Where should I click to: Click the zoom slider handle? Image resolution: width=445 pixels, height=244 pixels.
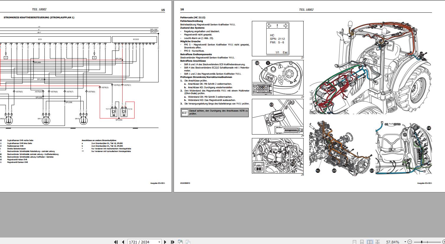pos(421,242)
